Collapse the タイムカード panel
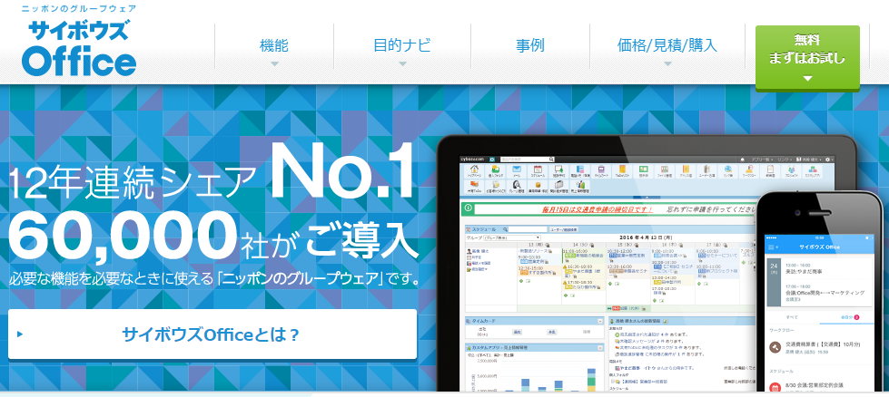Screen dimensions: 889x397 click(x=600, y=321)
